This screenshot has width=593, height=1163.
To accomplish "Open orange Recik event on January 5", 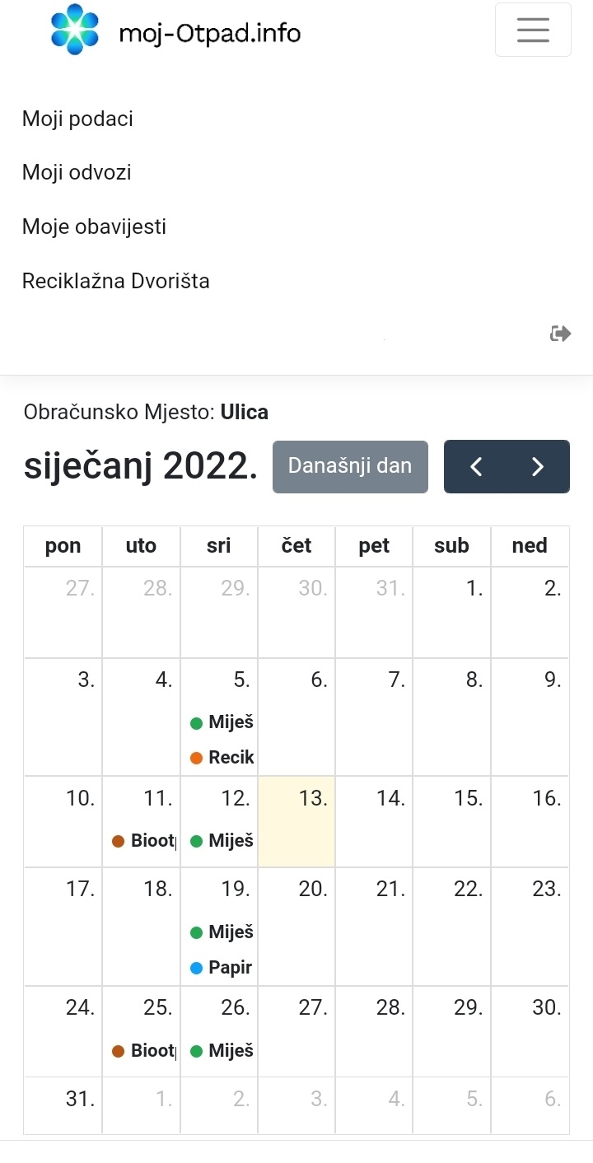I will (222, 758).
